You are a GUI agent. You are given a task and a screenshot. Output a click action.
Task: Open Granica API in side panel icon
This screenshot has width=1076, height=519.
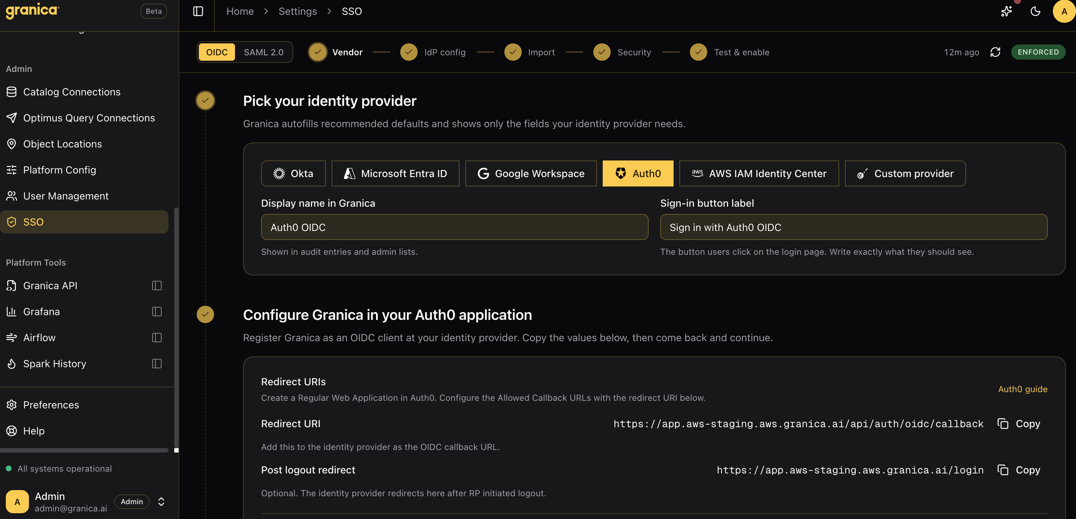point(157,286)
